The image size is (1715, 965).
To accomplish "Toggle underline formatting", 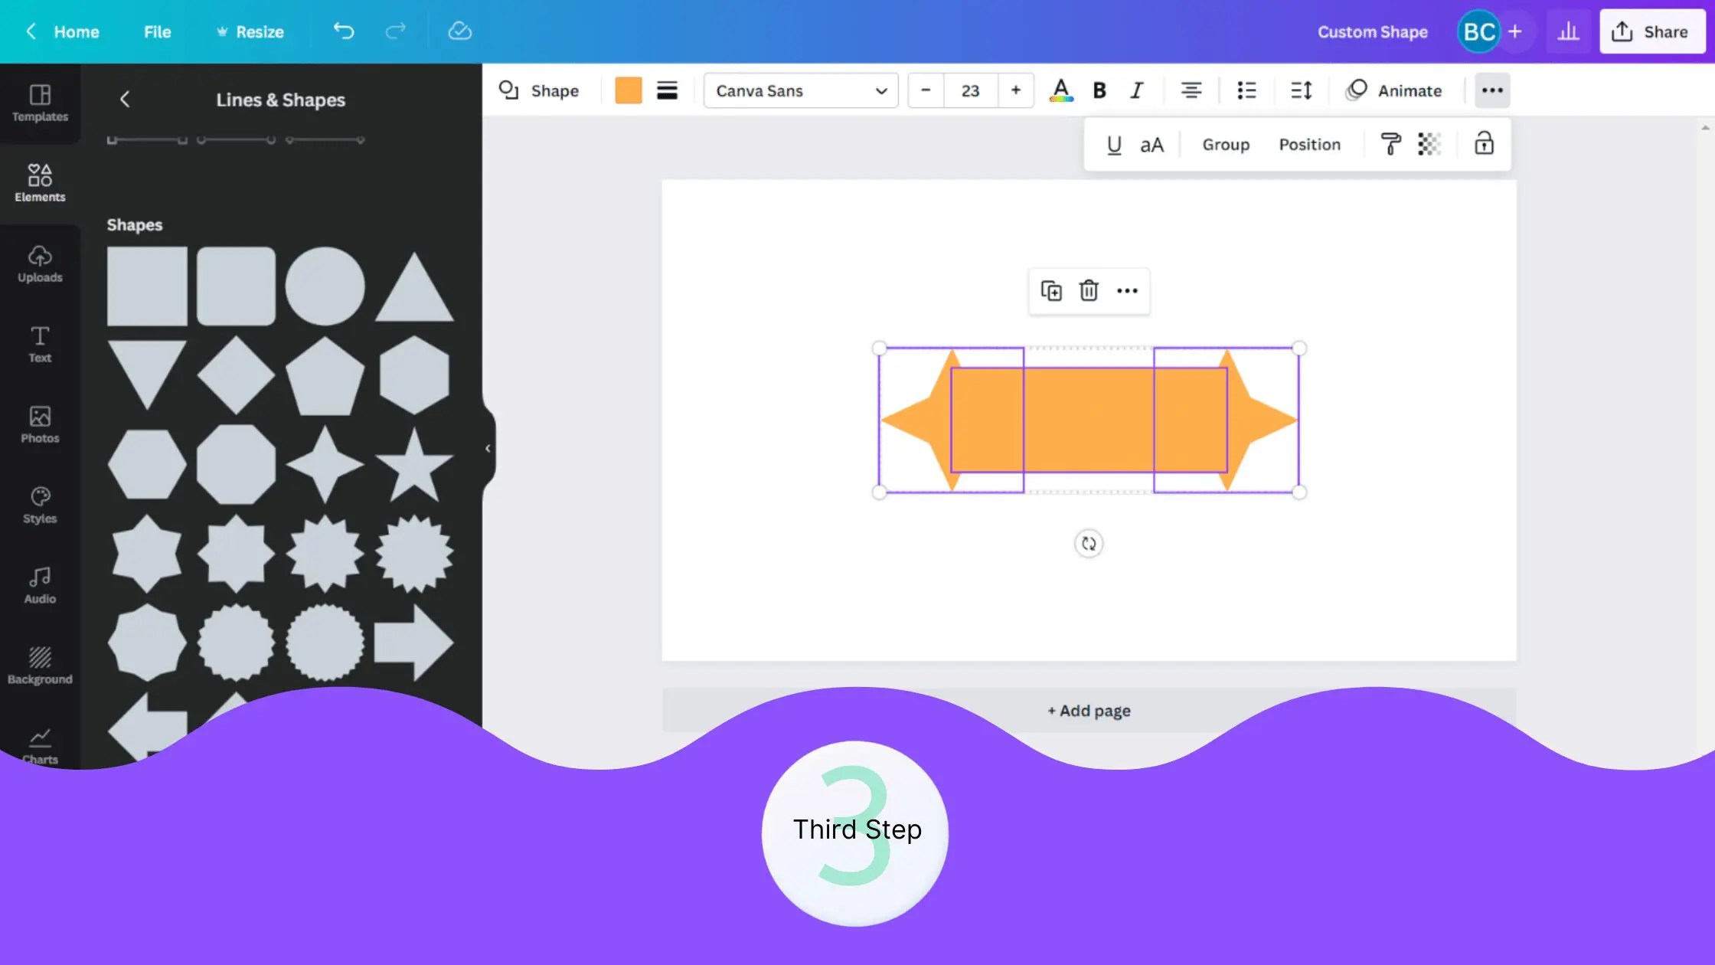I will (1114, 144).
